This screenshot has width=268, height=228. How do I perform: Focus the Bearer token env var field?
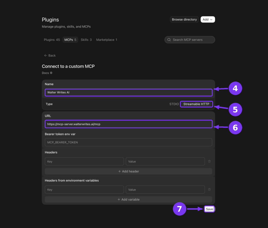click(x=129, y=142)
